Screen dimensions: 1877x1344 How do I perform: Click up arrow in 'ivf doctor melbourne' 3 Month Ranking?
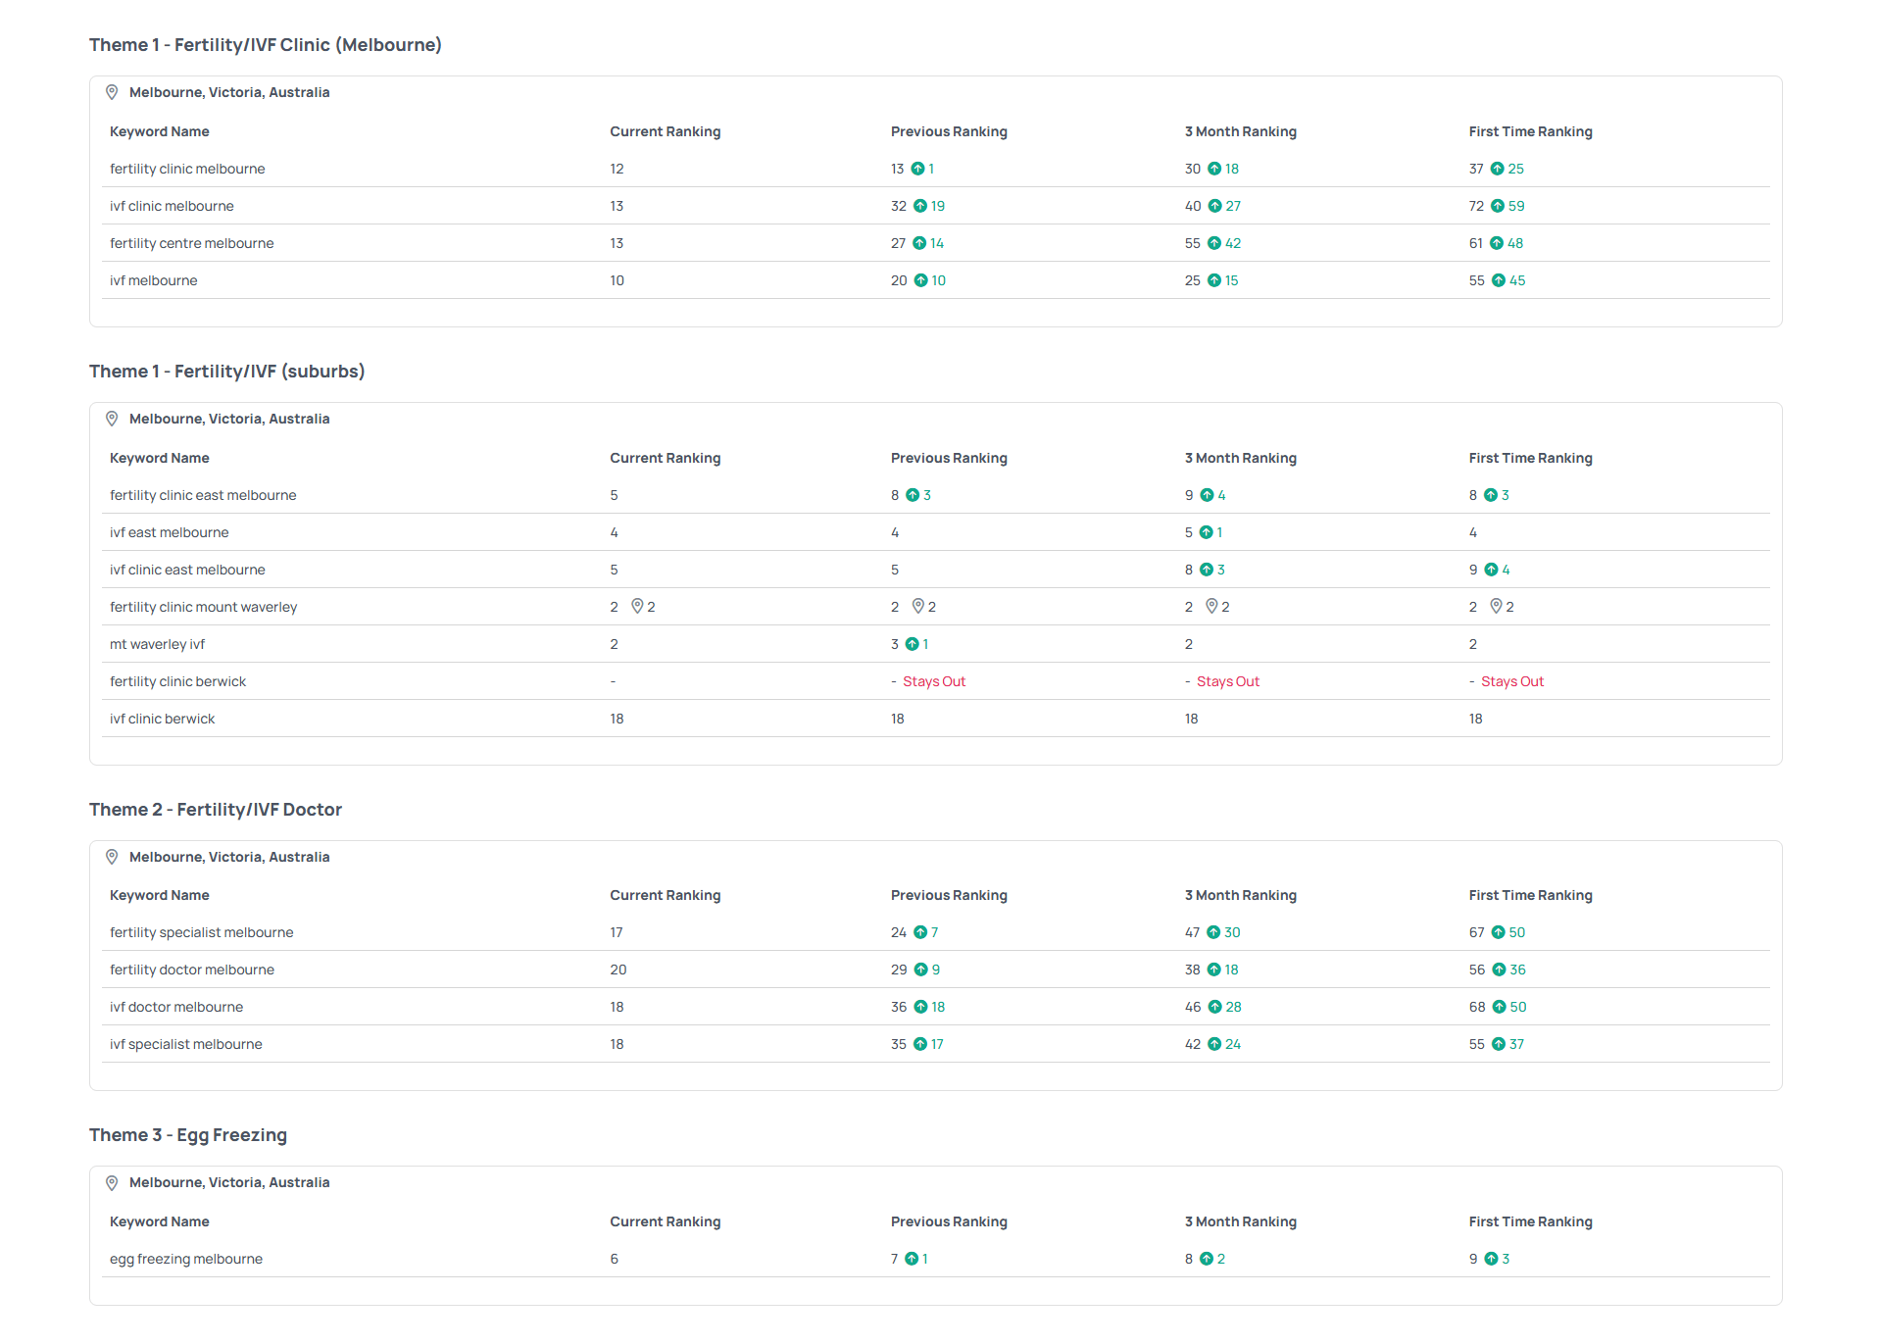coord(1215,1007)
